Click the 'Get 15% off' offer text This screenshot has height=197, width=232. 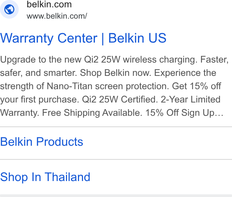[x=196, y=86]
